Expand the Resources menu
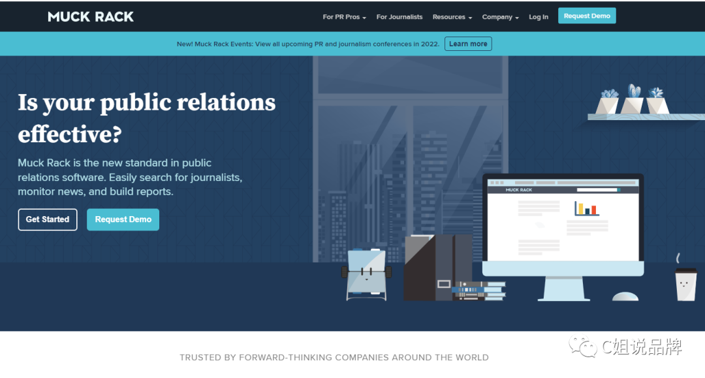This screenshot has width=705, height=378. point(452,16)
